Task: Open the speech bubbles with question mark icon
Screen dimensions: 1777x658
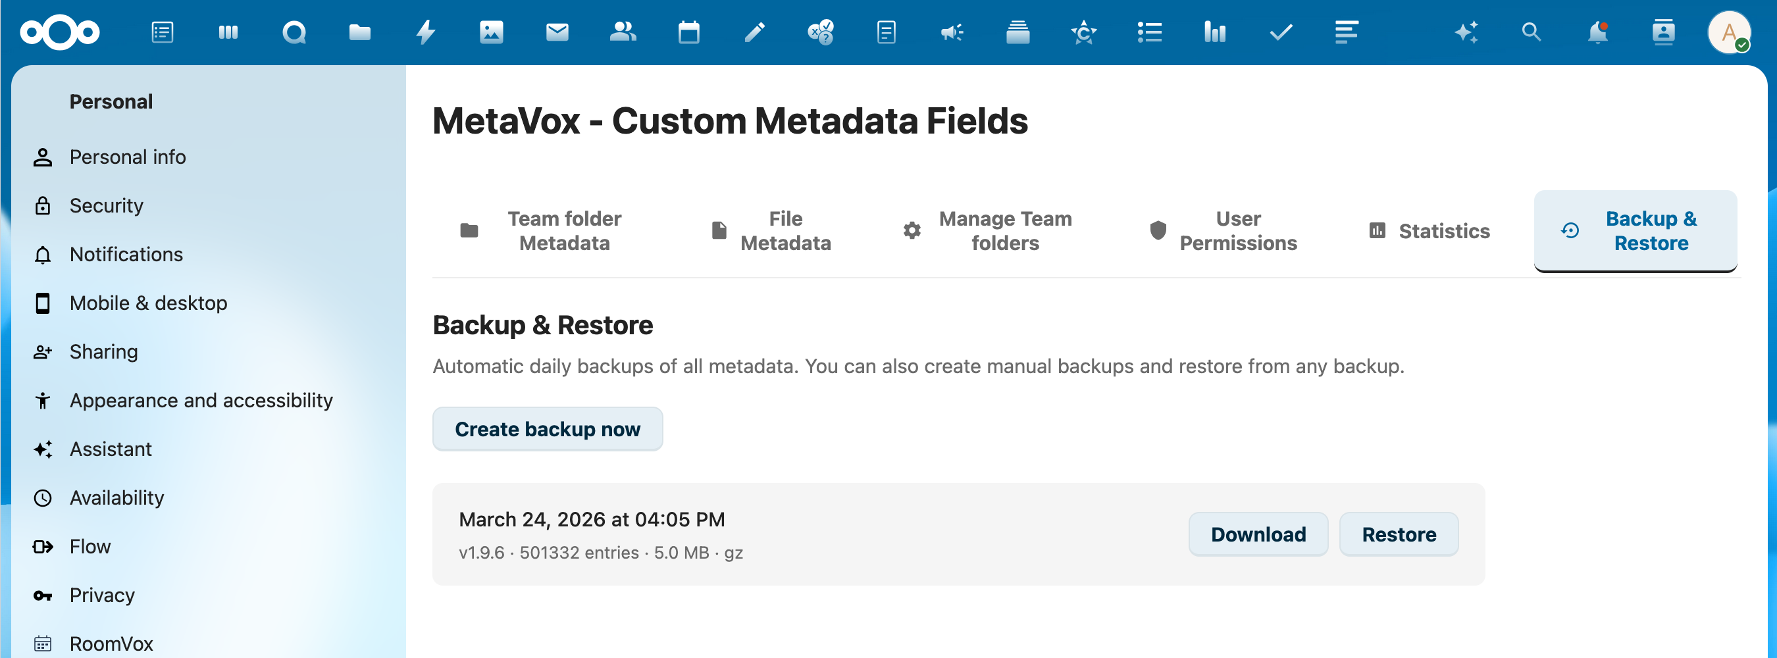Action: coord(820,32)
